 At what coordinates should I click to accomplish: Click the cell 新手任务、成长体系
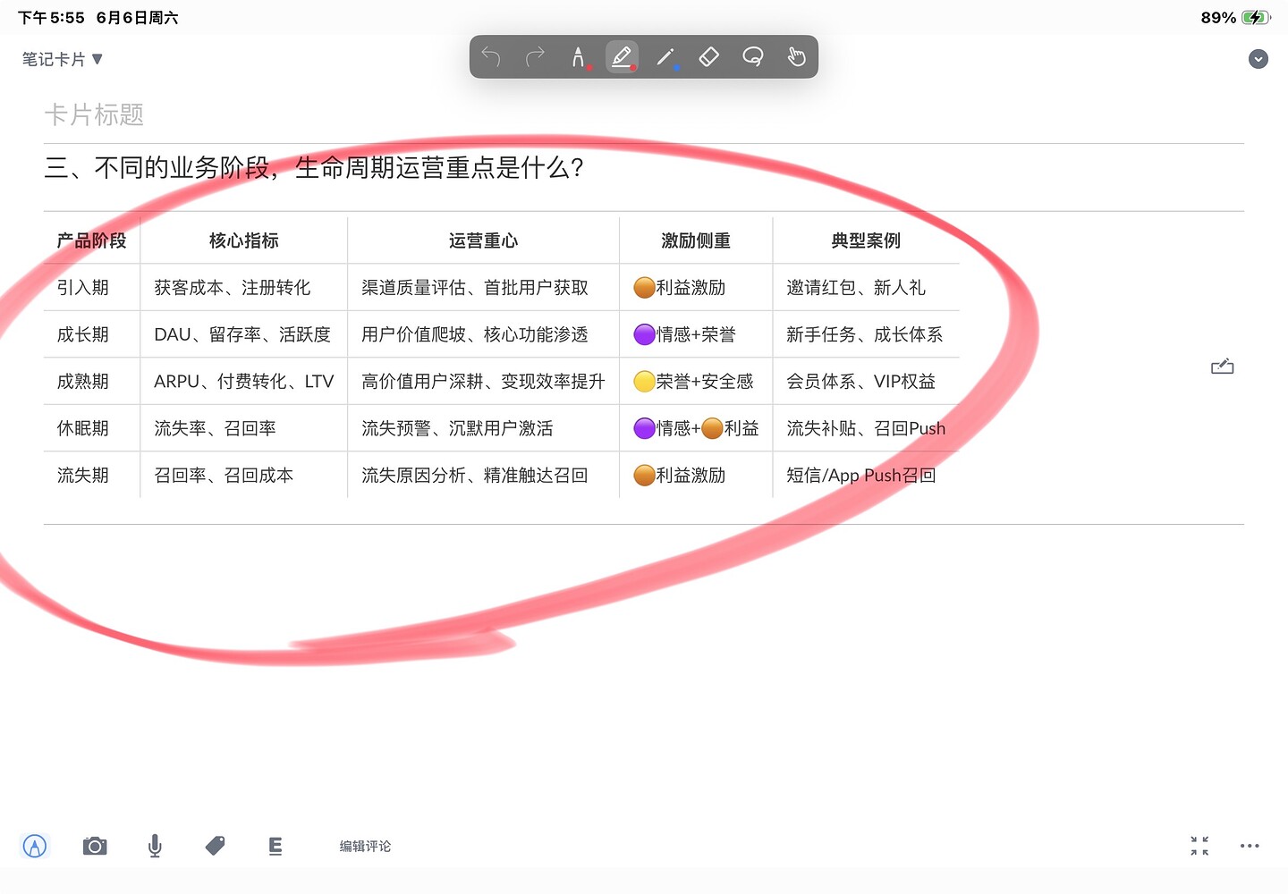tap(865, 334)
